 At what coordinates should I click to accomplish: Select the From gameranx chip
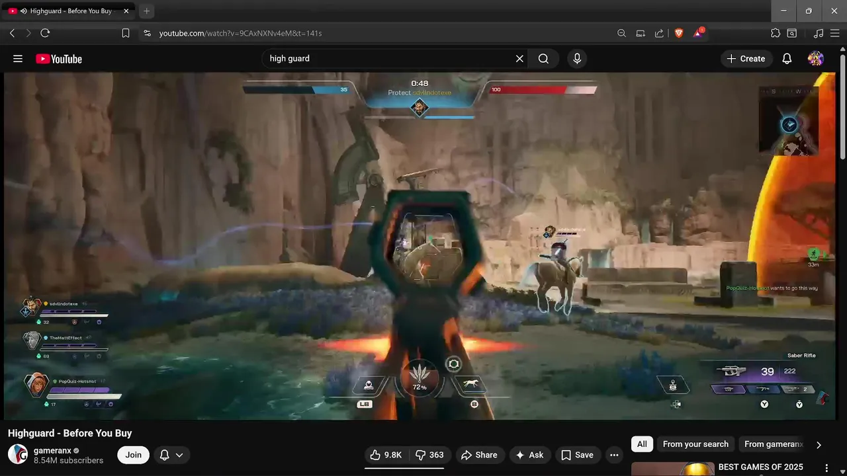click(774, 444)
